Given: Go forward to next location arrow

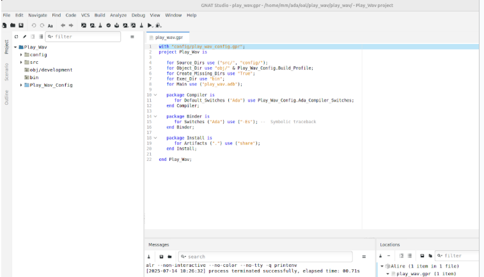Looking at the screenshot, I should pos(71,26).
